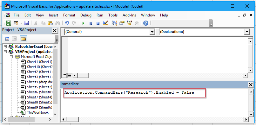Click the Insert UserForm toolbar icon
Viewport: 256px width, 125px height.
[x=16, y=23]
